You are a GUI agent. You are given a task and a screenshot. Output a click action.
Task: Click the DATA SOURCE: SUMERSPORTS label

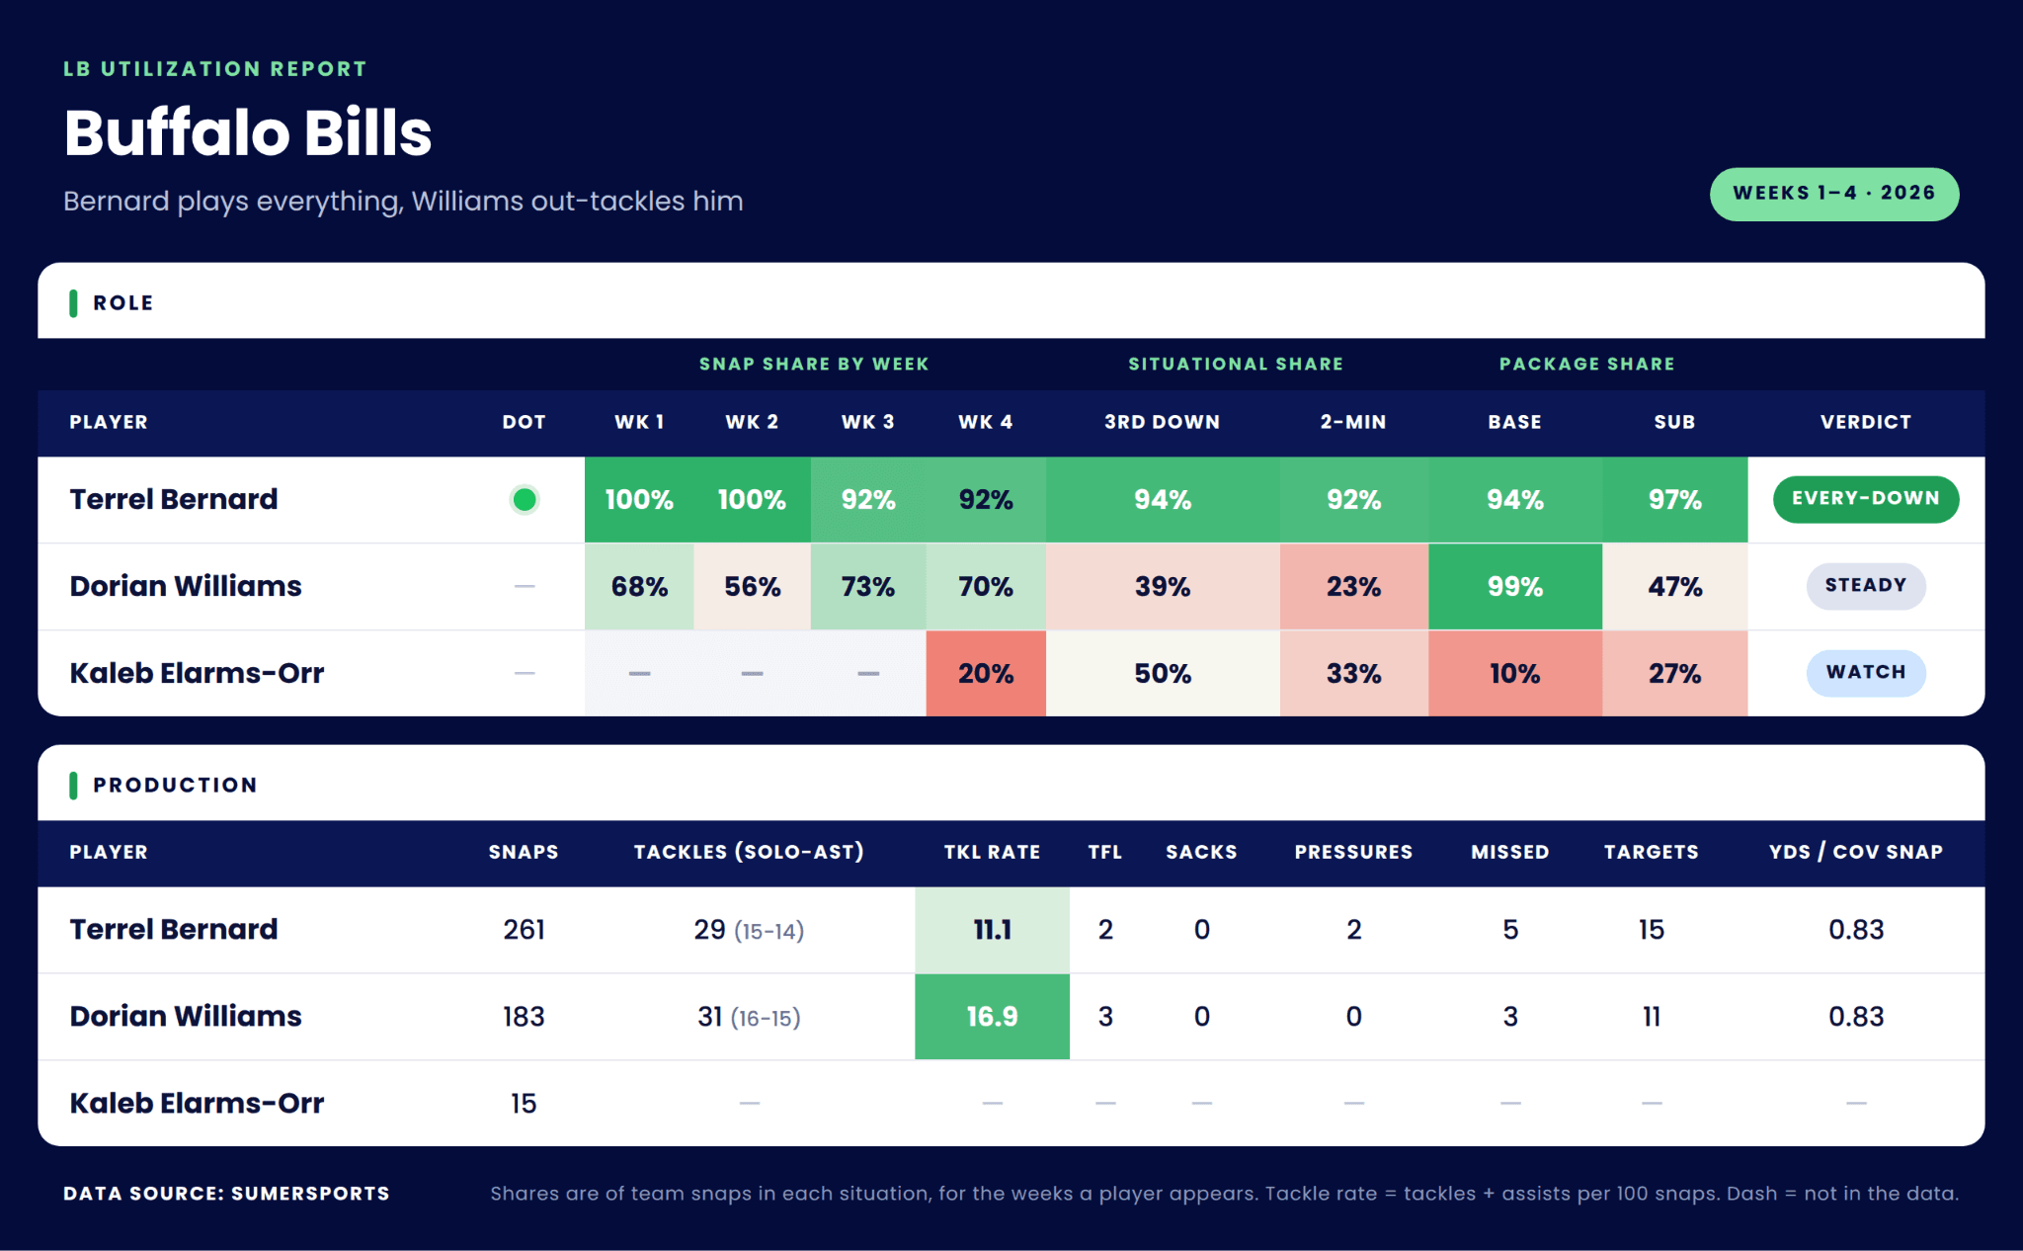[x=226, y=1194]
